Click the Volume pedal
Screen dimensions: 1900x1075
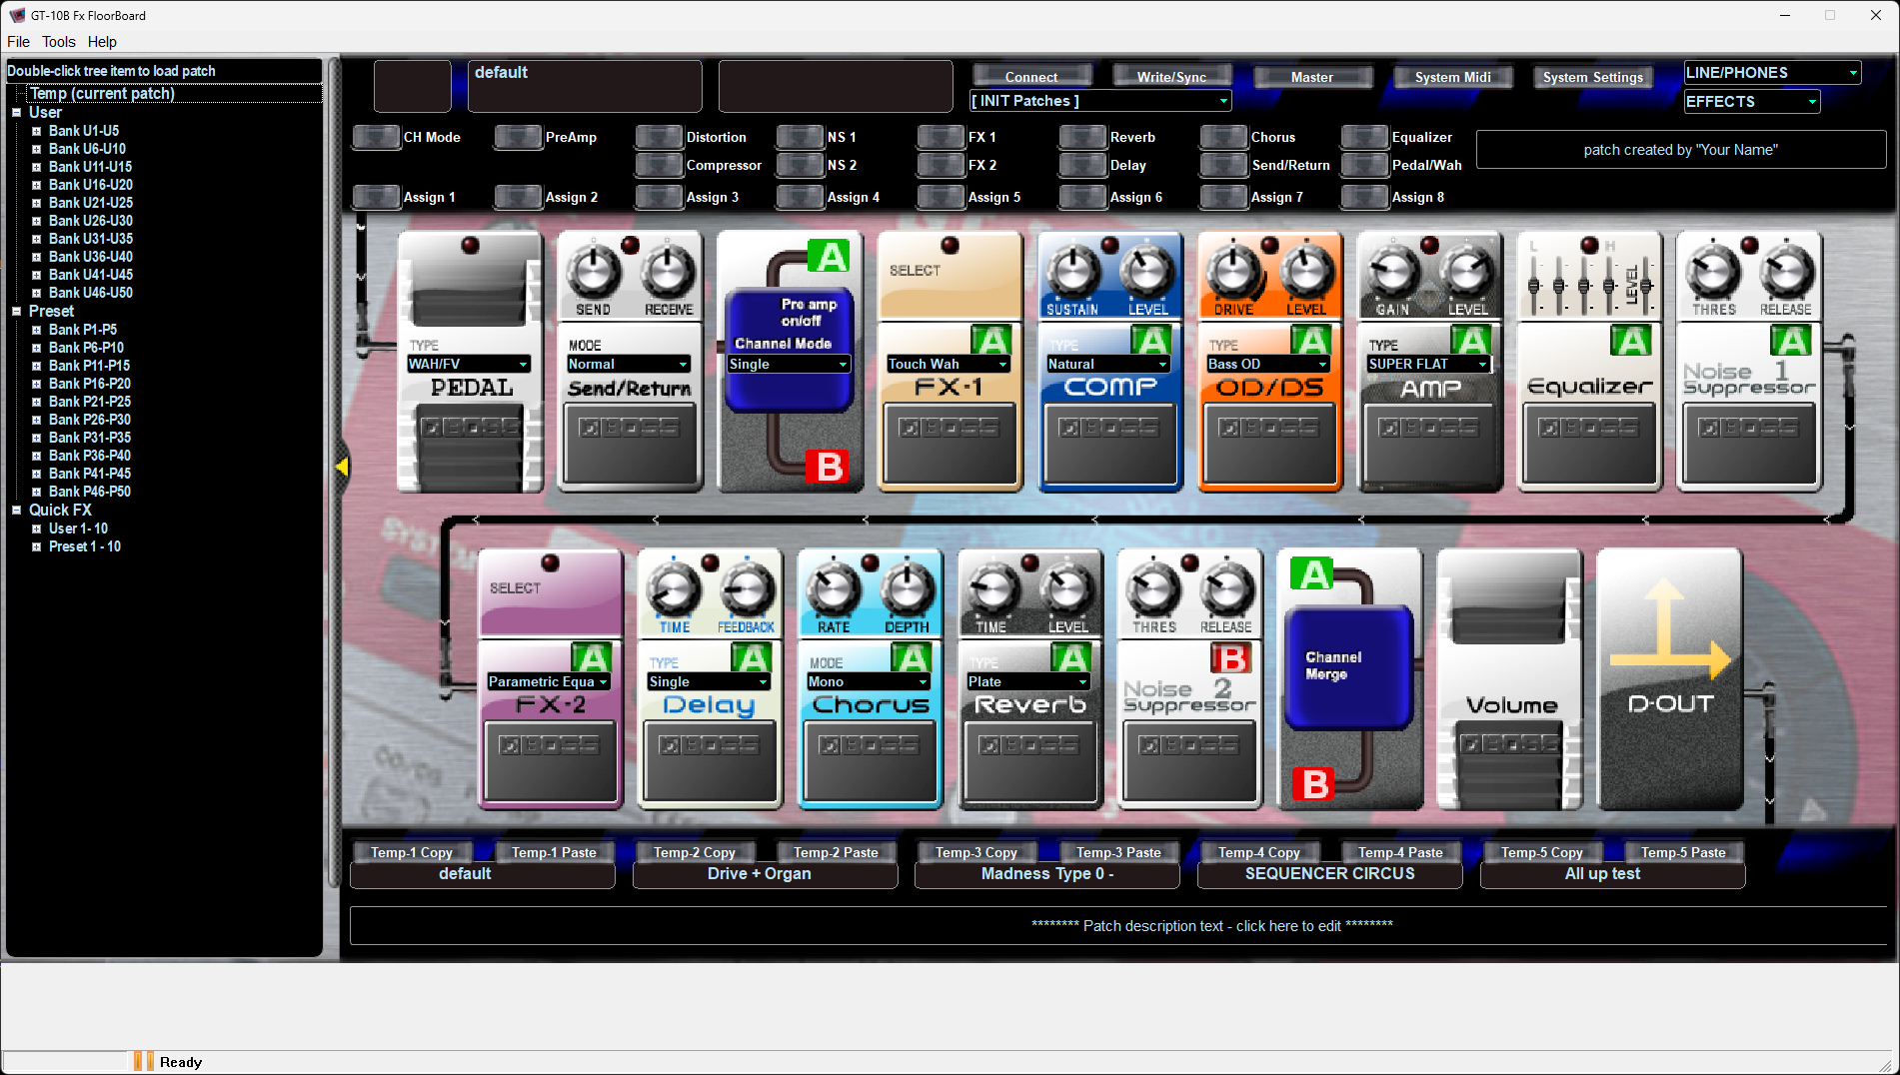point(1509,679)
